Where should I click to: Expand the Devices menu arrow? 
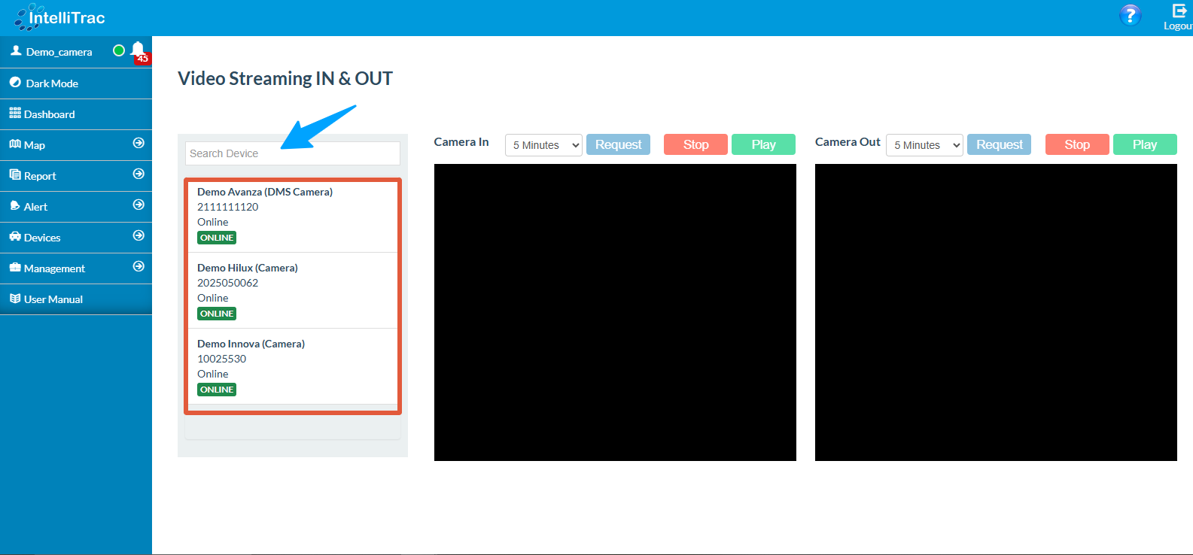[138, 235]
